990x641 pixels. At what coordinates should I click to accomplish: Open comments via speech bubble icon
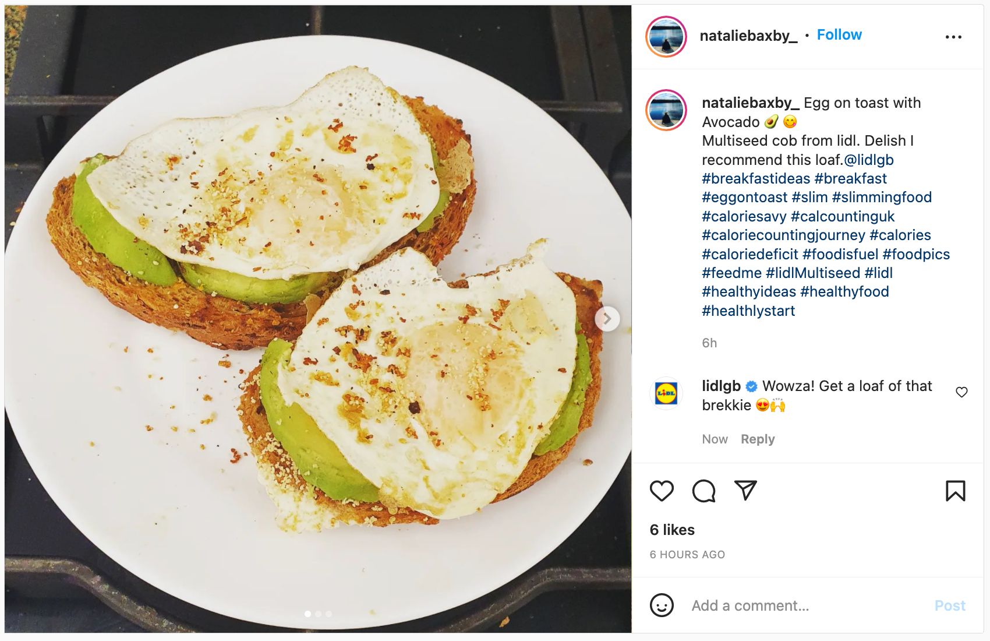point(703,491)
